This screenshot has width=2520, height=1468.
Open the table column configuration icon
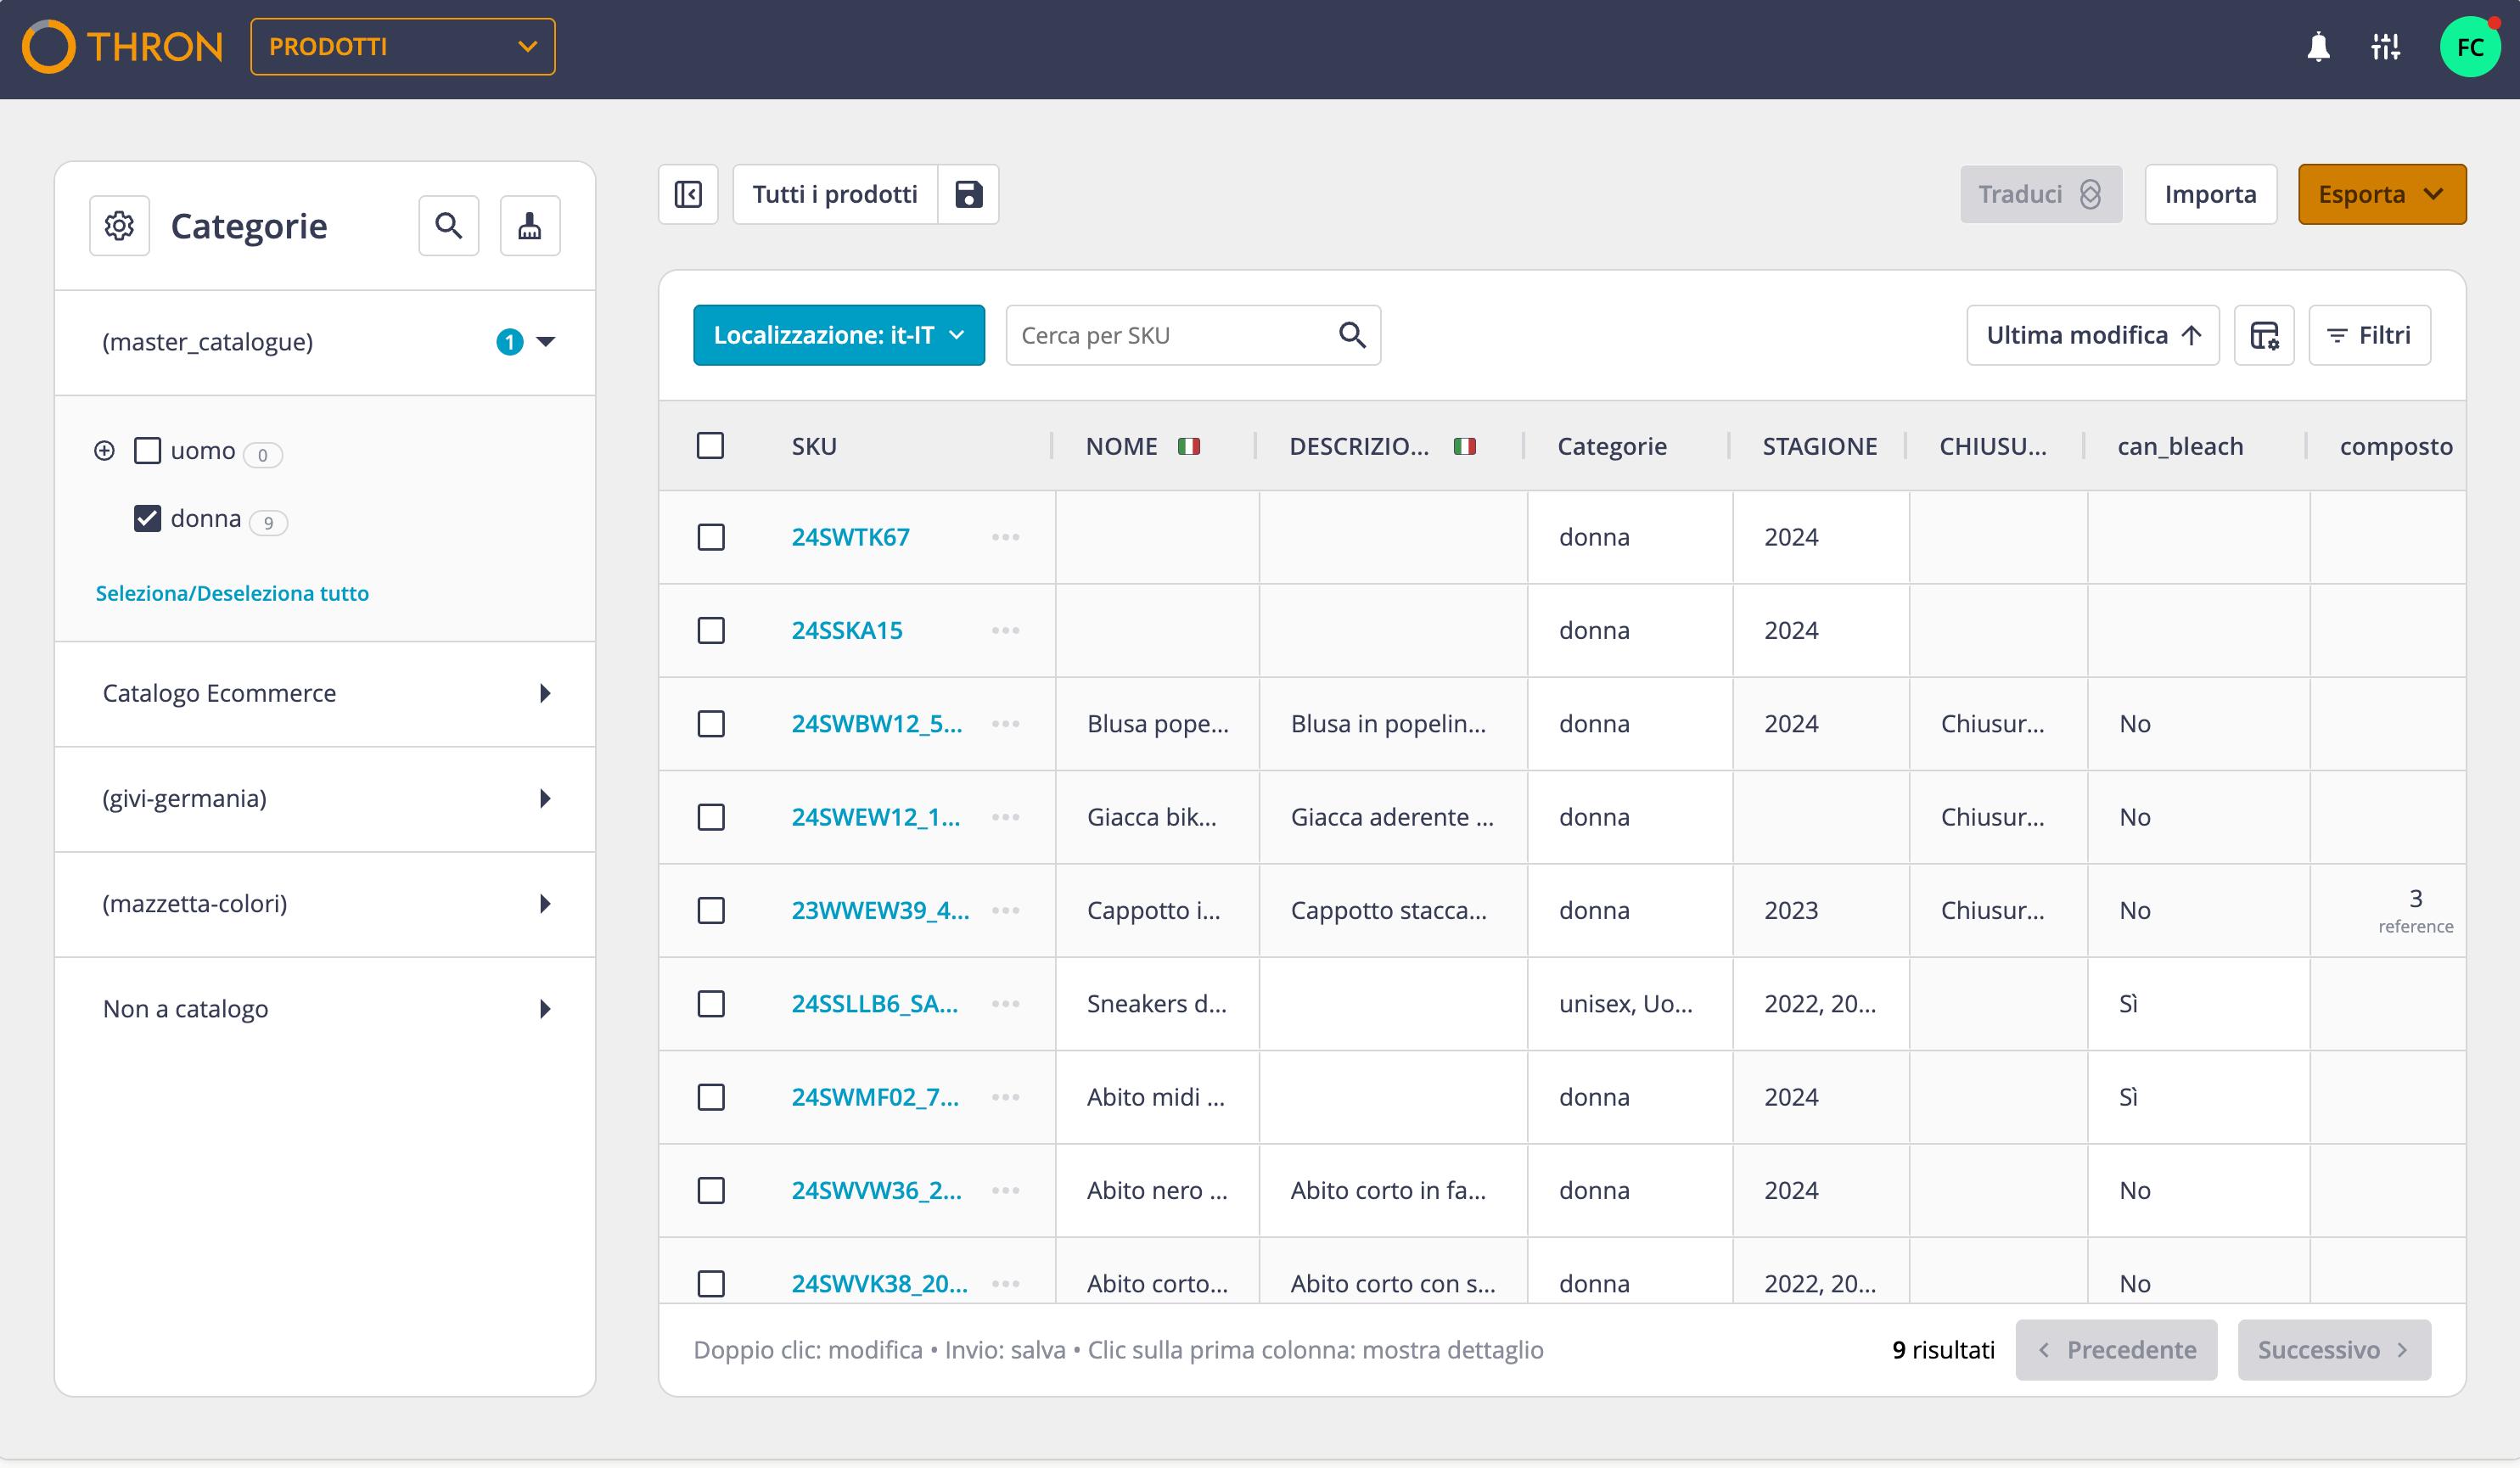(x=2264, y=335)
